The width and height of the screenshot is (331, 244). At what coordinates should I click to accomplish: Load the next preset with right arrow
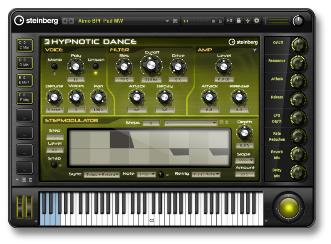click(71, 21)
